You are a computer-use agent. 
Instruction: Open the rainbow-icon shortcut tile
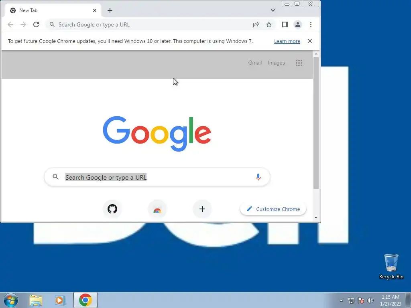click(157, 209)
